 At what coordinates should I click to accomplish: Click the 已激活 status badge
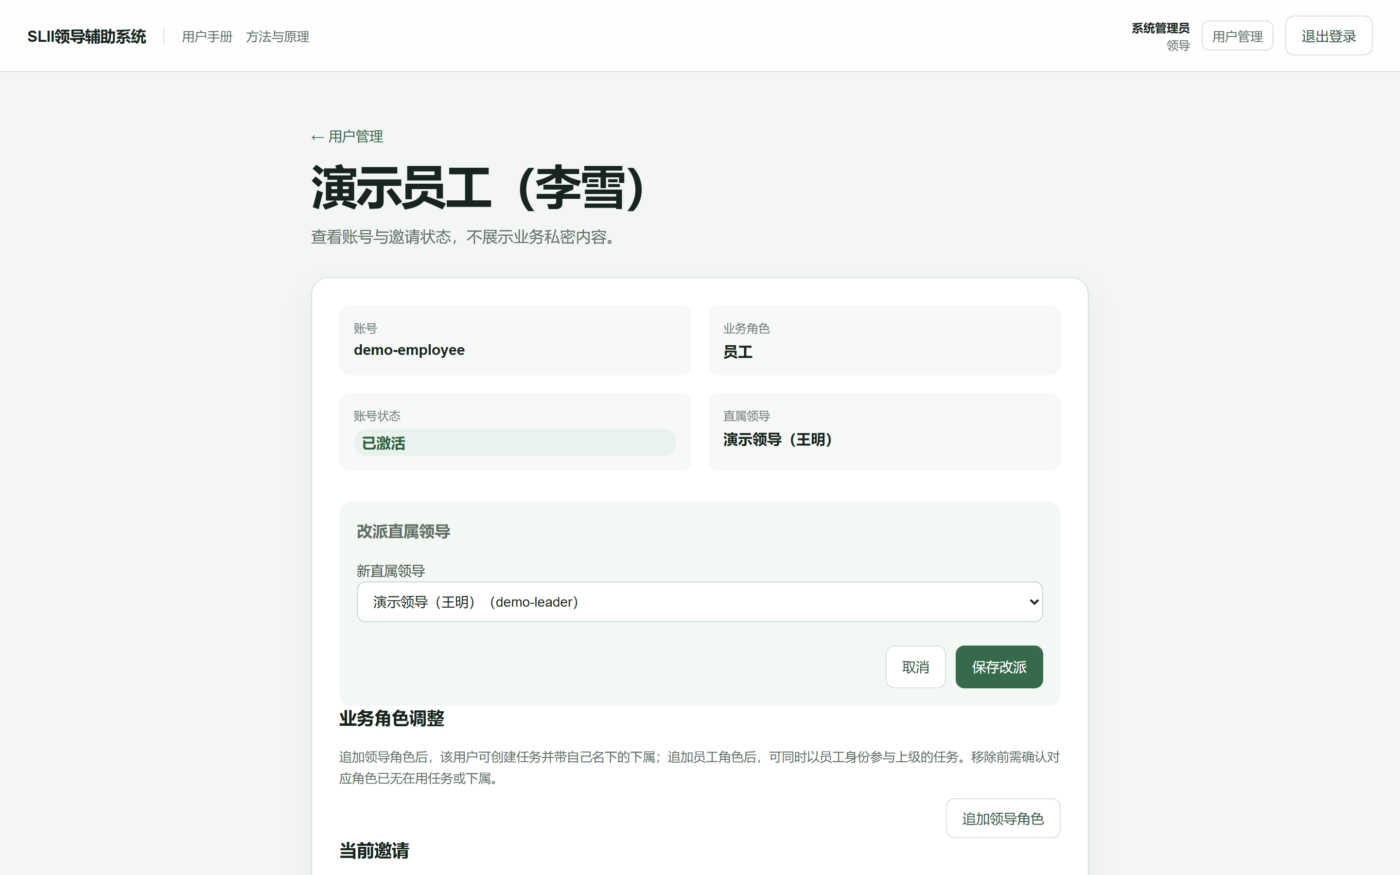pos(515,443)
